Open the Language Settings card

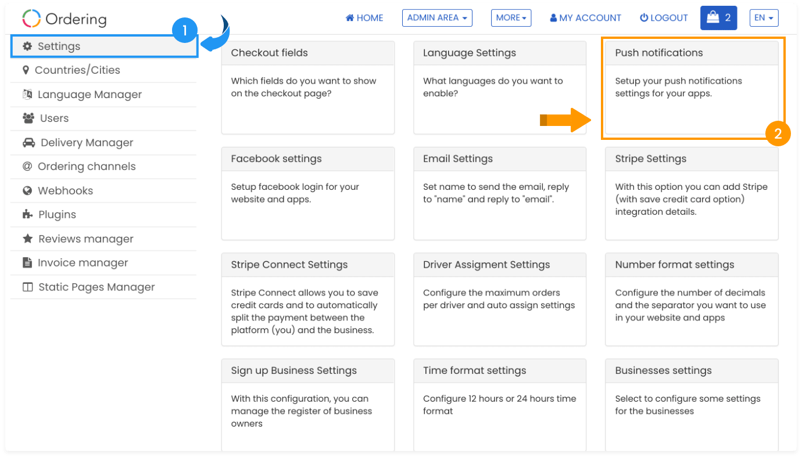click(x=500, y=88)
